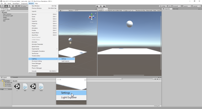Toggle Mute Audio in Game view
202x109 pixels.
149,11
